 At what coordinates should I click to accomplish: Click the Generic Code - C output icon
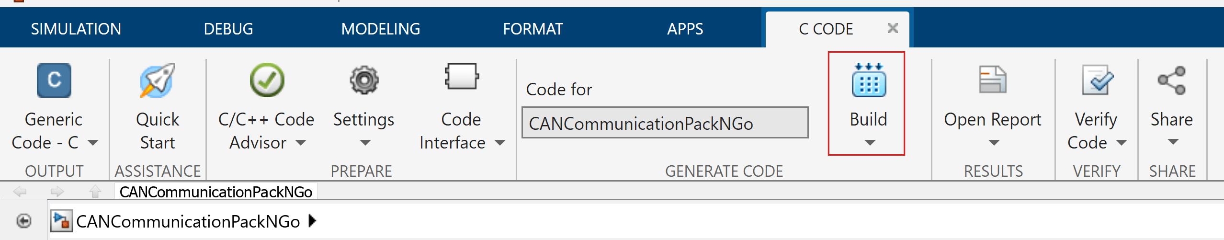54,80
